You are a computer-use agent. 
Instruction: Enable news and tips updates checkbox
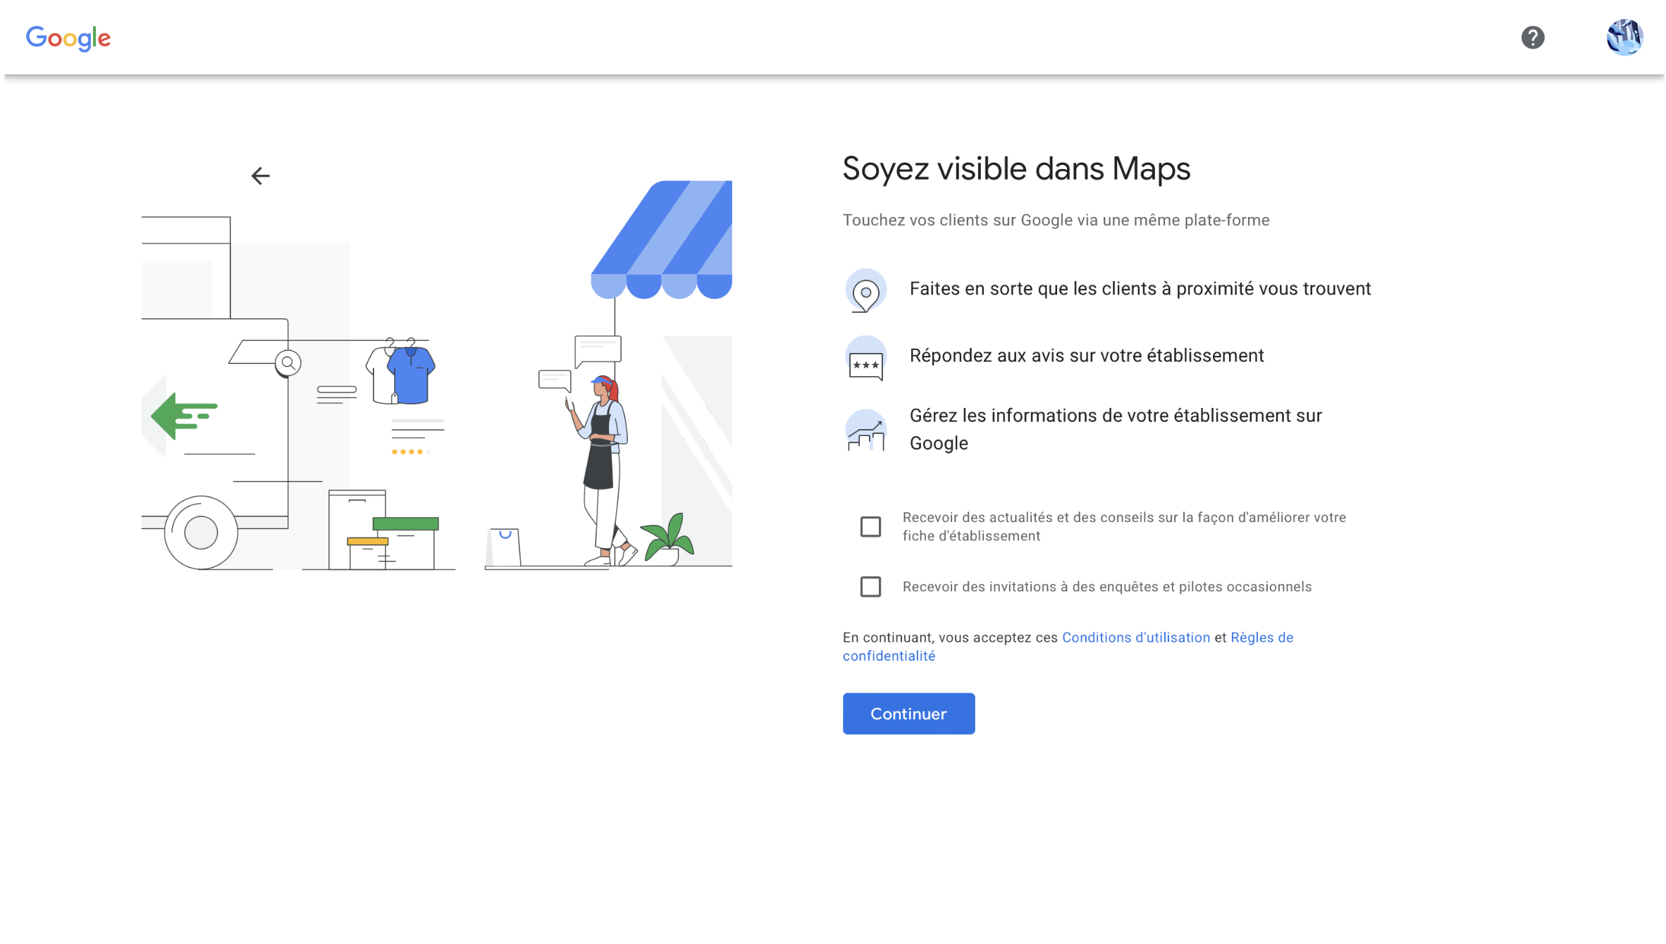pyautogui.click(x=870, y=526)
